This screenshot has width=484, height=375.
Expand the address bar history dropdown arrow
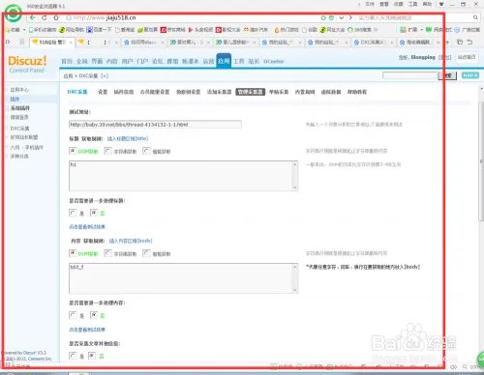click(341, 17)
